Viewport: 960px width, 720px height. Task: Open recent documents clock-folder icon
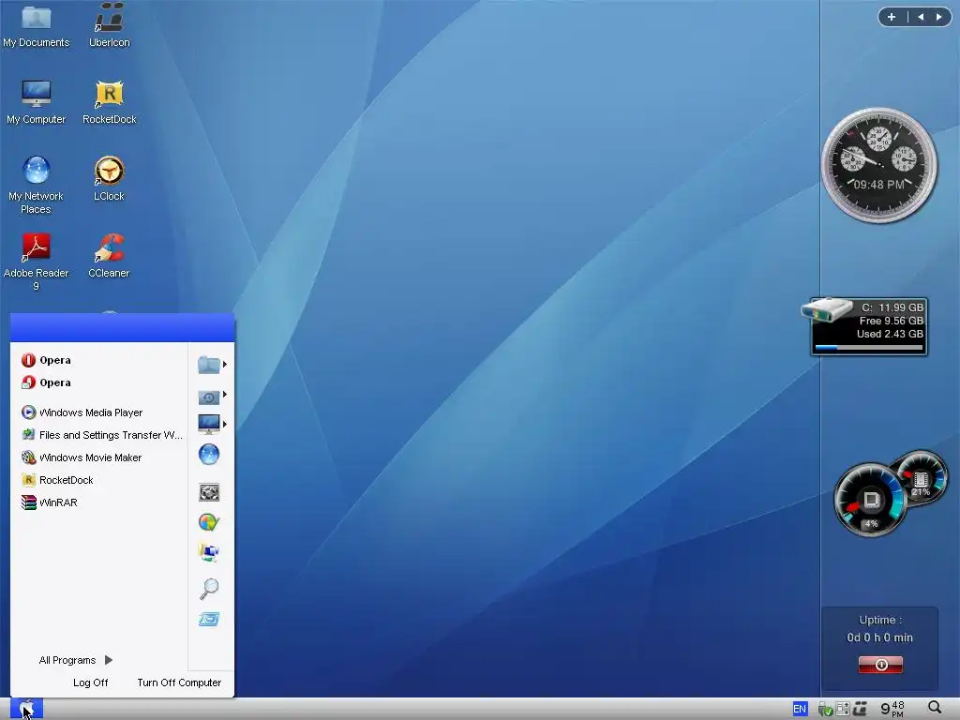pyautogui.click(x=209, y=397)
